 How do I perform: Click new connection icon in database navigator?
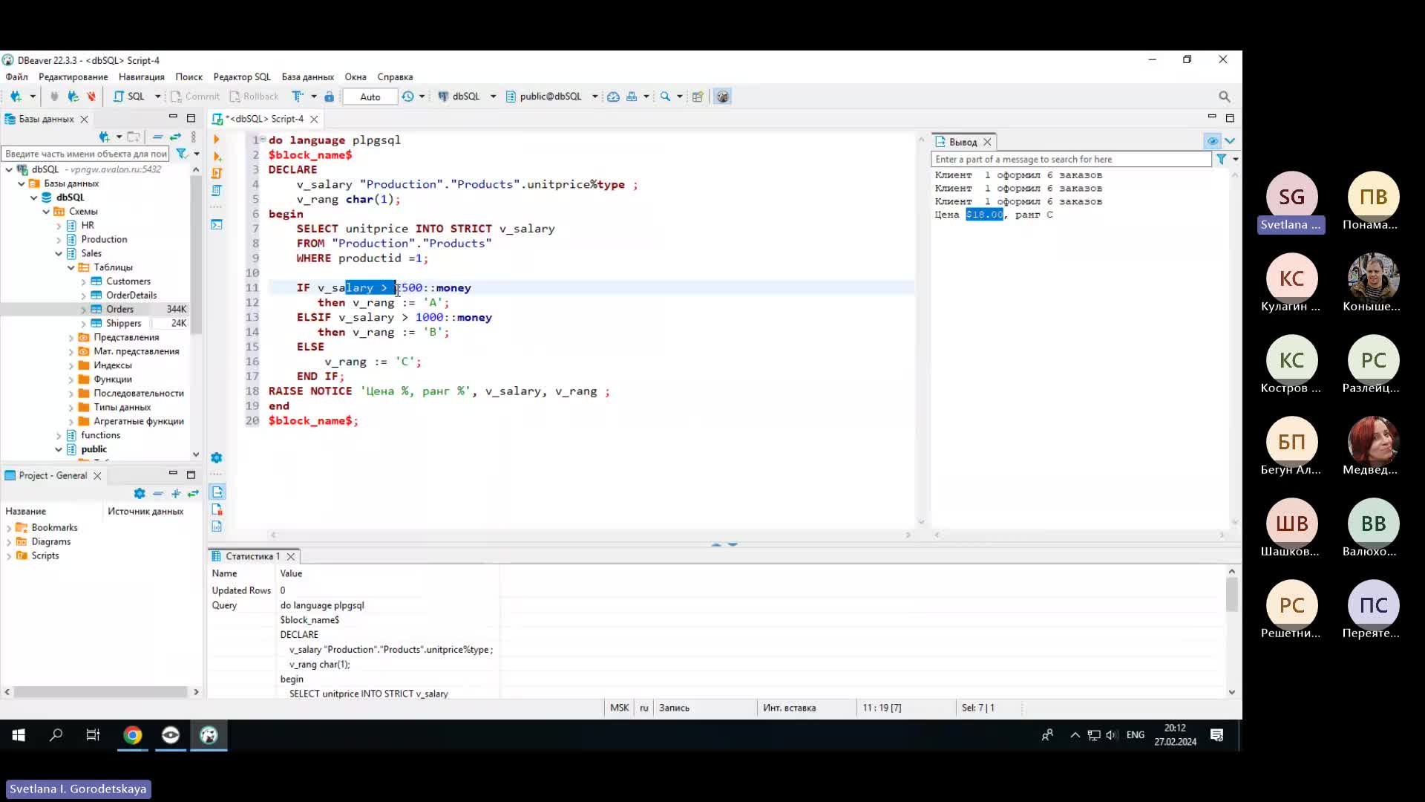(105, 137)
